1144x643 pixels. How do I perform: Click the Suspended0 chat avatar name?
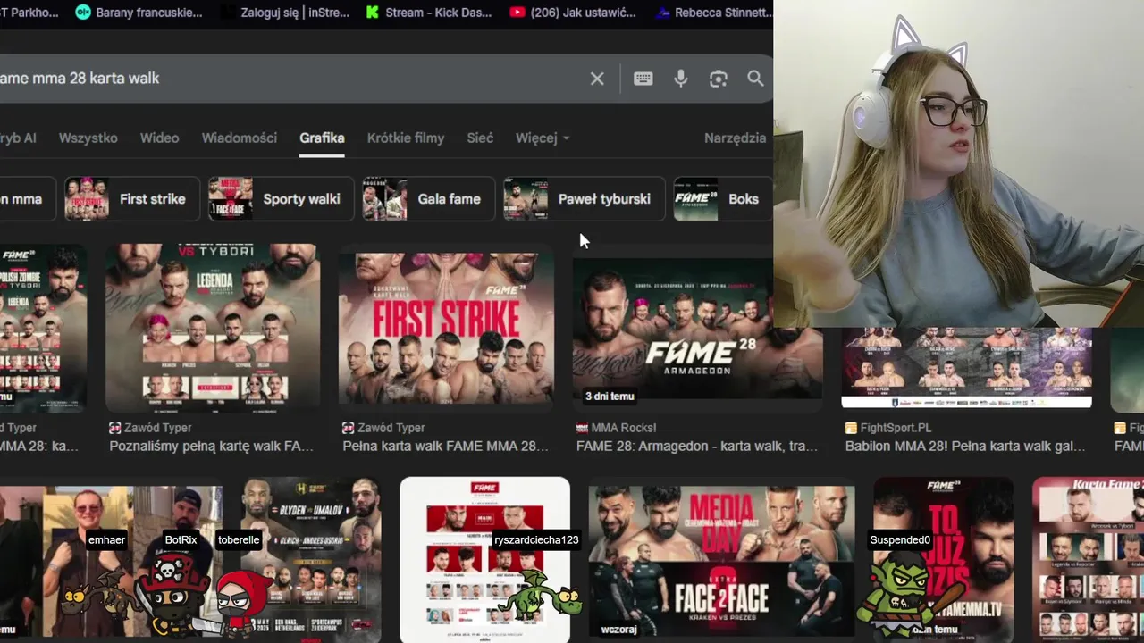(900, 539)
